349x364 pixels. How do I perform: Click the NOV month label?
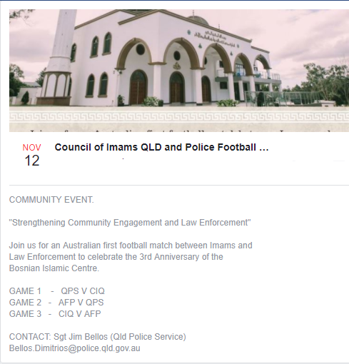31,148
